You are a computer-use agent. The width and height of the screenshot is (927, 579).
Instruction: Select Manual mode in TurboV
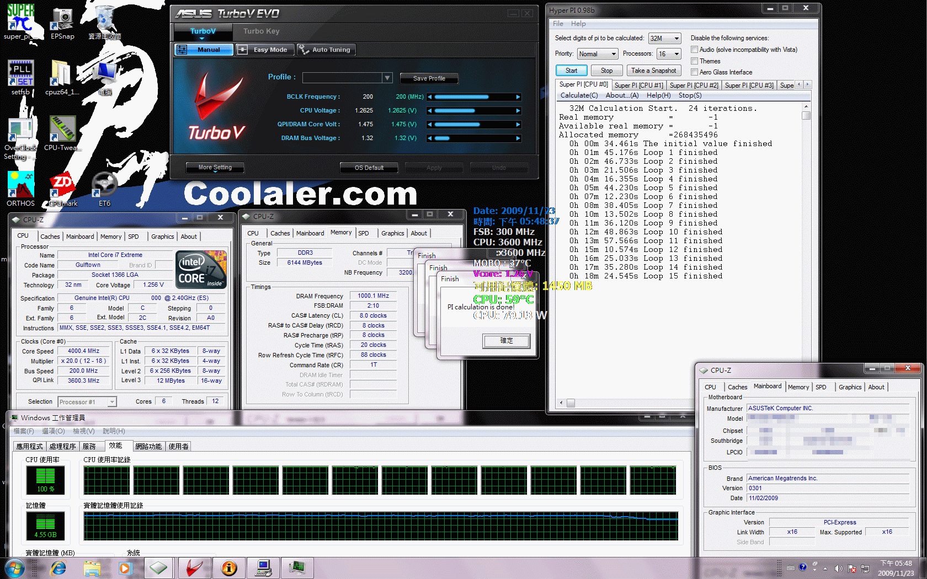click(204, 50)
